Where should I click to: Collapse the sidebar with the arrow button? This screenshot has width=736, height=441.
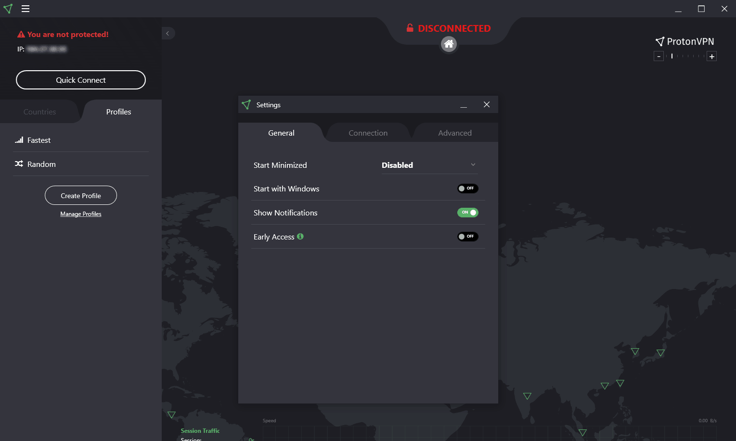point(168,33)
